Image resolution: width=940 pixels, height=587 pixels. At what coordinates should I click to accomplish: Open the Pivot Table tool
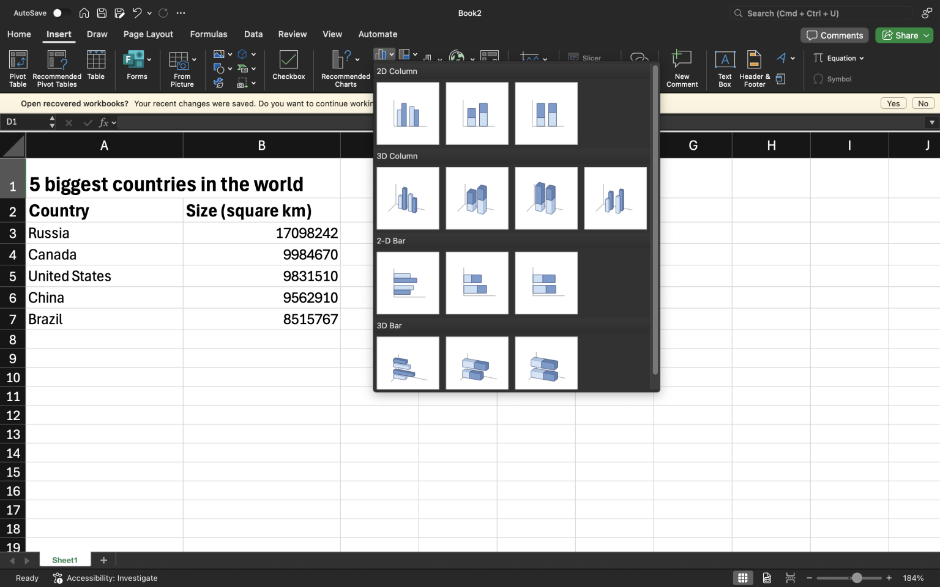[x=17, y=68]
